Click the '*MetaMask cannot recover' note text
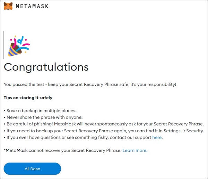 pos(63,150)
